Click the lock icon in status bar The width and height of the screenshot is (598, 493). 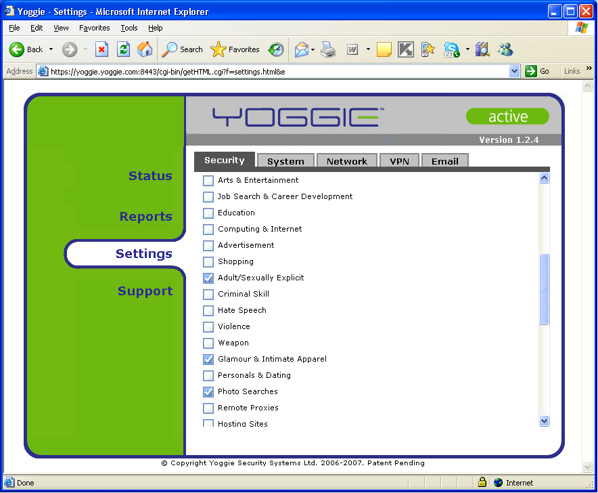click(482, 482)
